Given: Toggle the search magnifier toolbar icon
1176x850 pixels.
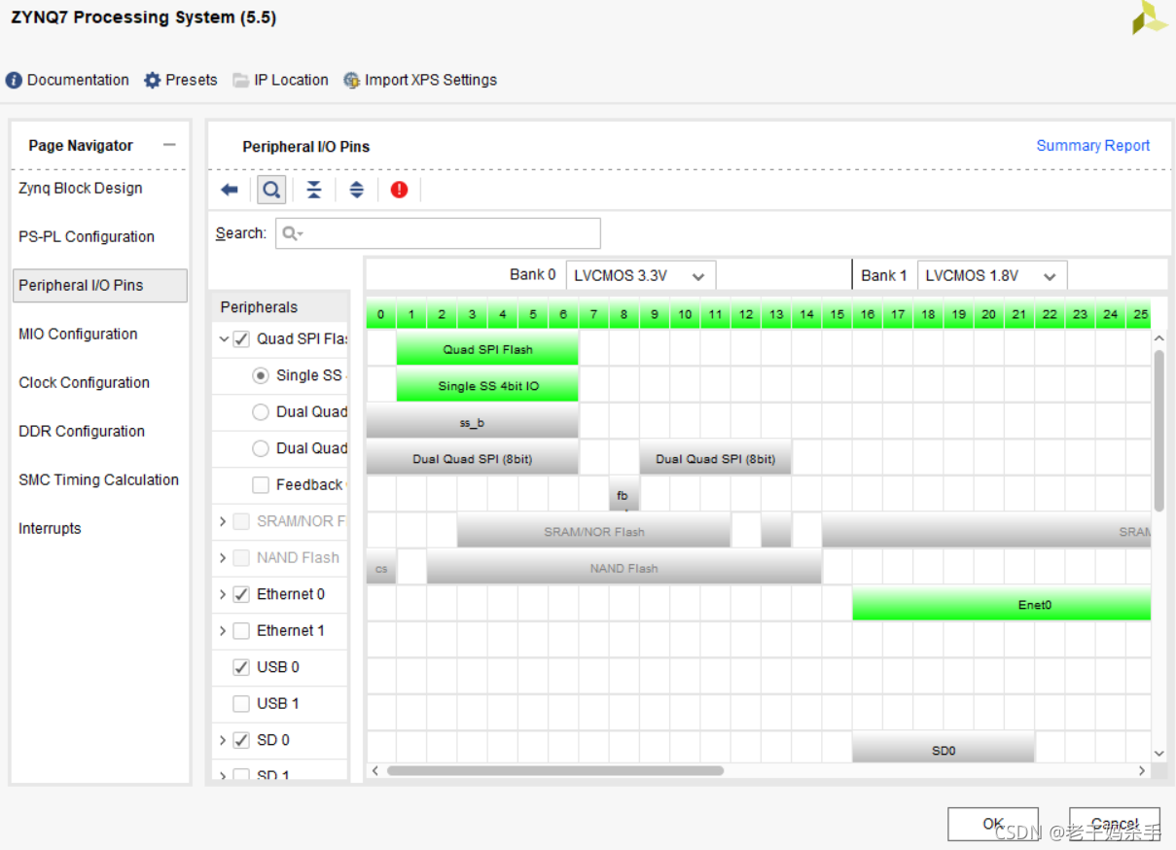Looking at the screenshot, I should click(x=270, y=189).
